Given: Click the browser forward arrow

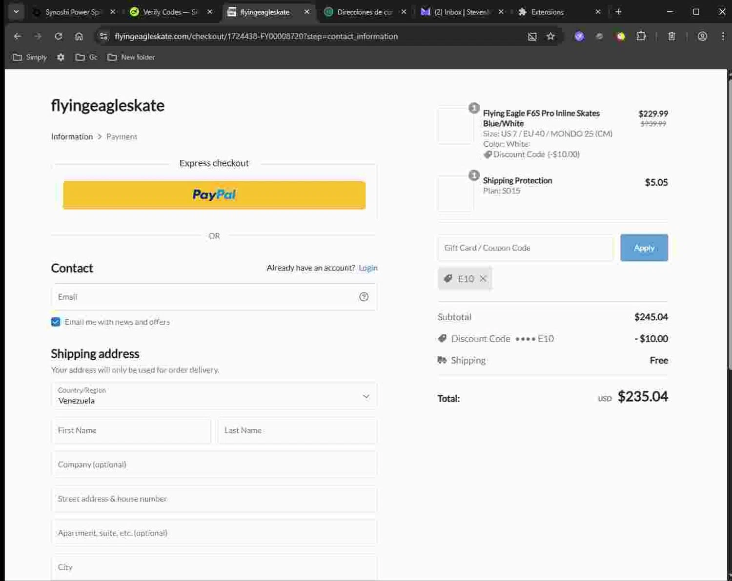Looking at the screenshot, I should tap(38, 36).
